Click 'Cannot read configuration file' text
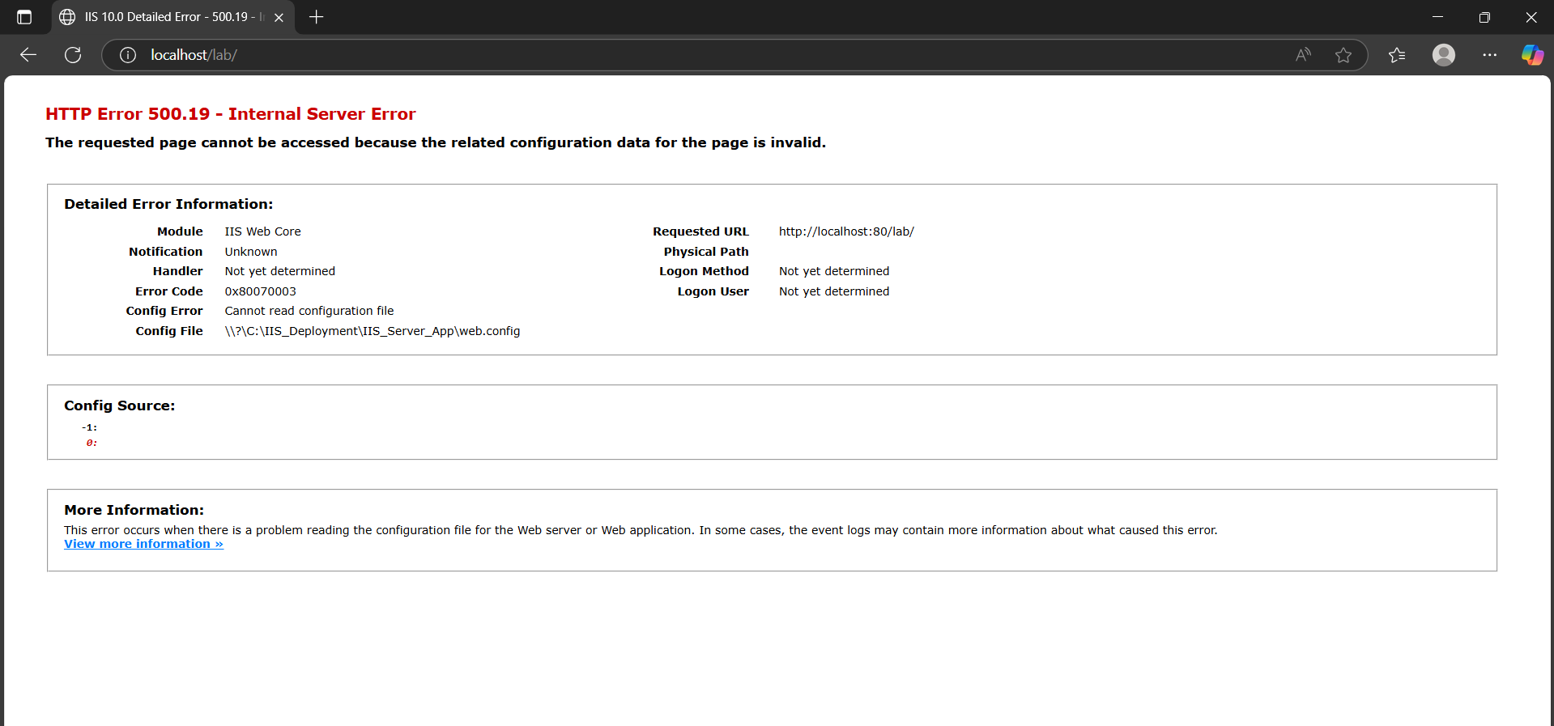The height and width of the screenshot is (726, 1554). (x=309, y=311)
